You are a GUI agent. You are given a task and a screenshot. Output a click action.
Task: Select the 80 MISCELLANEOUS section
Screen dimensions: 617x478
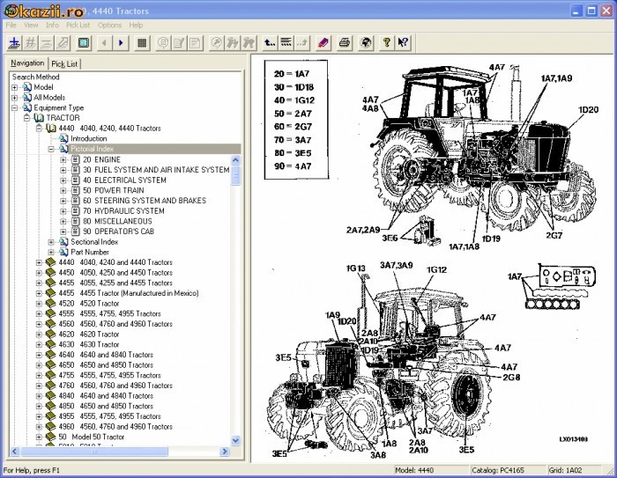[x=117, y=221]
